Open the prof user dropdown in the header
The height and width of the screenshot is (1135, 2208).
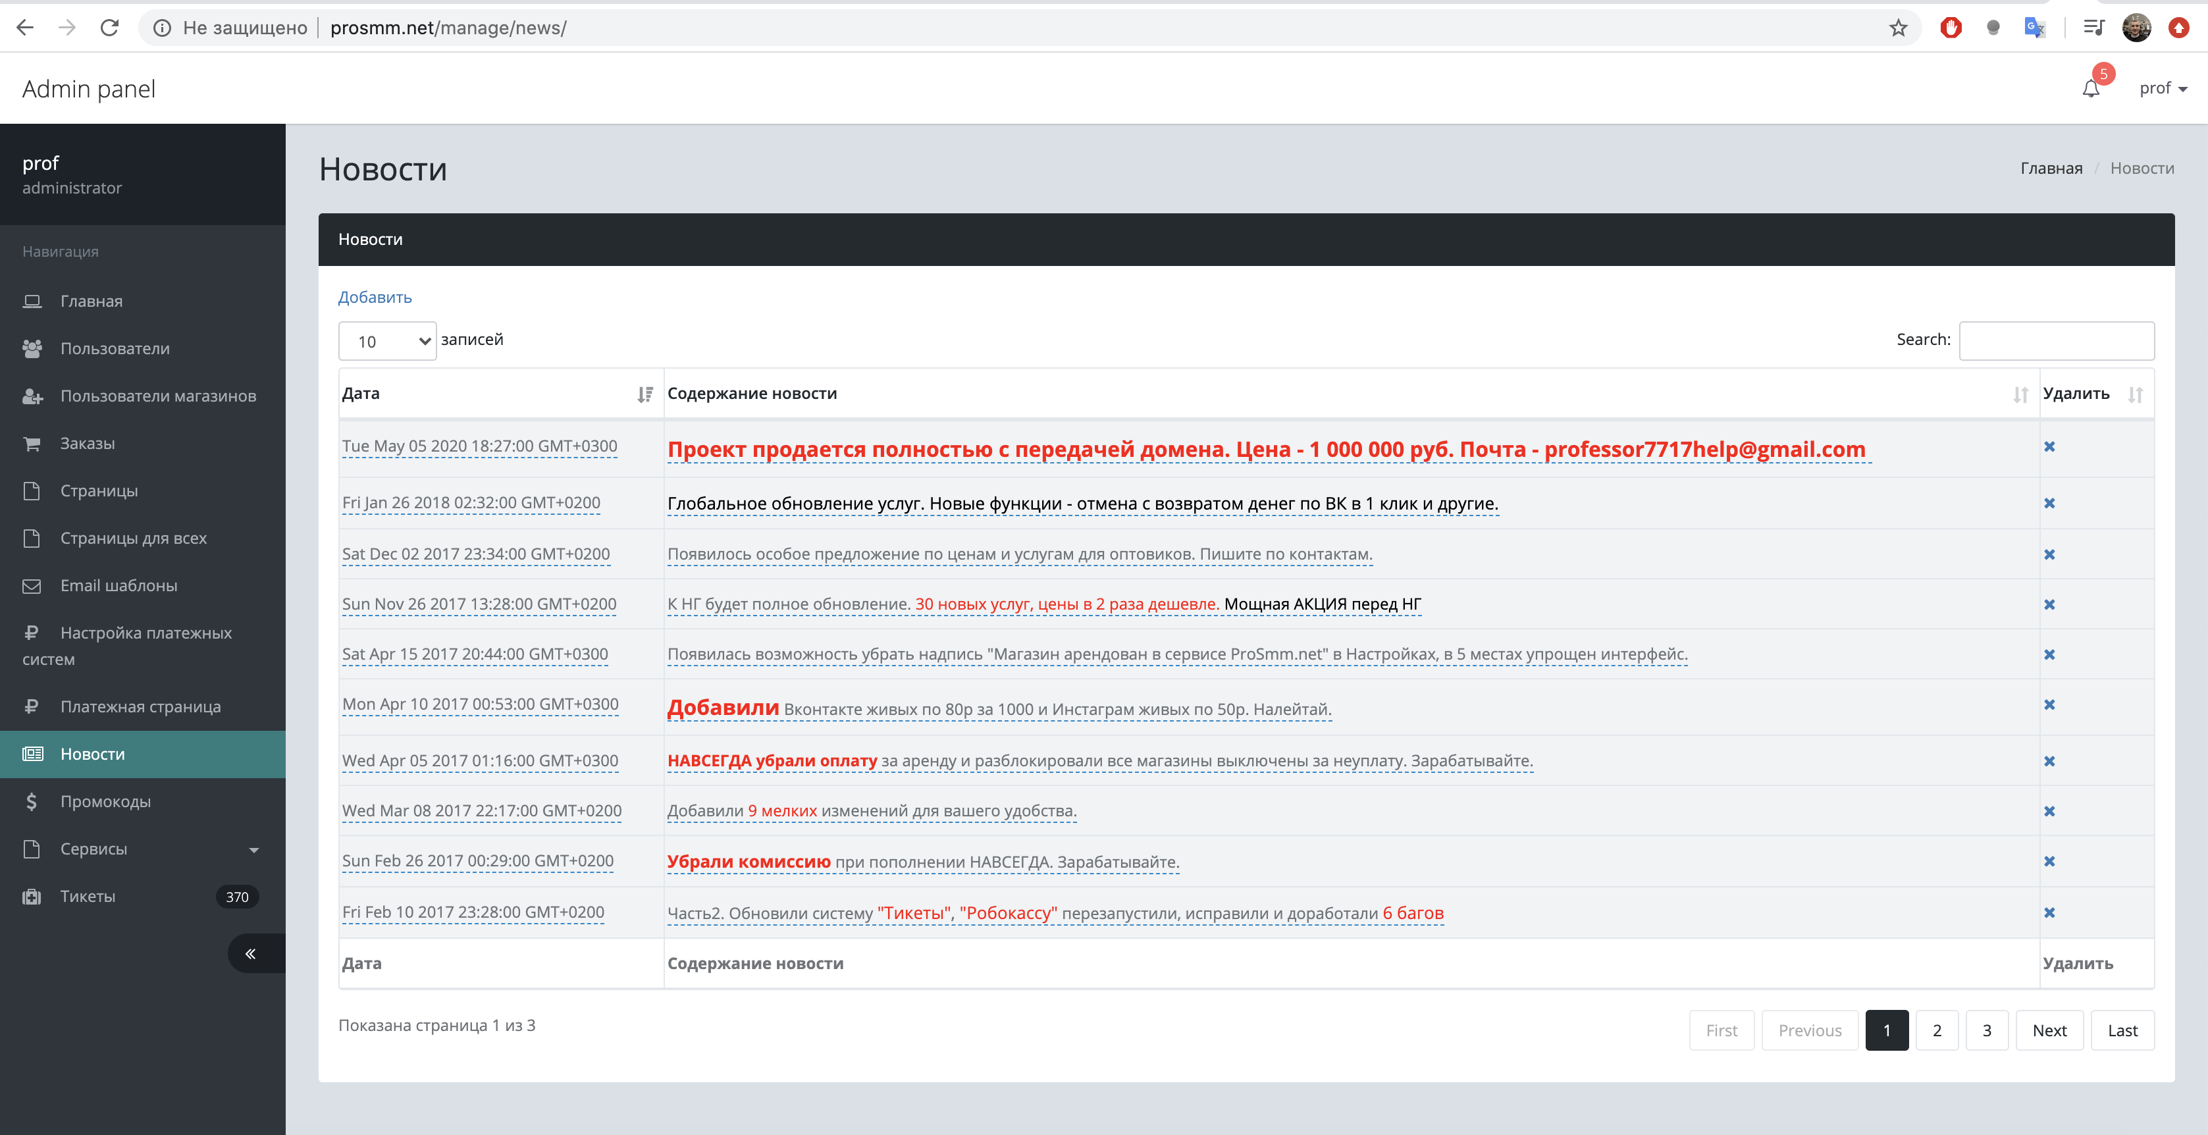[2163, 88]
